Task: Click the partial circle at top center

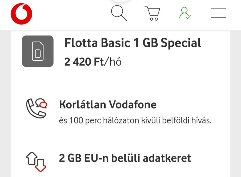Action: (120, 1)
